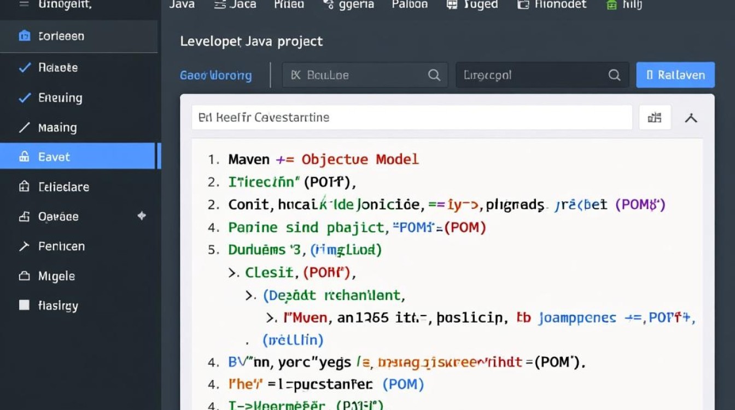This screenshot has width=735, height=410.
Task: Click the home icon beside Eelieclare
Action: pos(24,187)
